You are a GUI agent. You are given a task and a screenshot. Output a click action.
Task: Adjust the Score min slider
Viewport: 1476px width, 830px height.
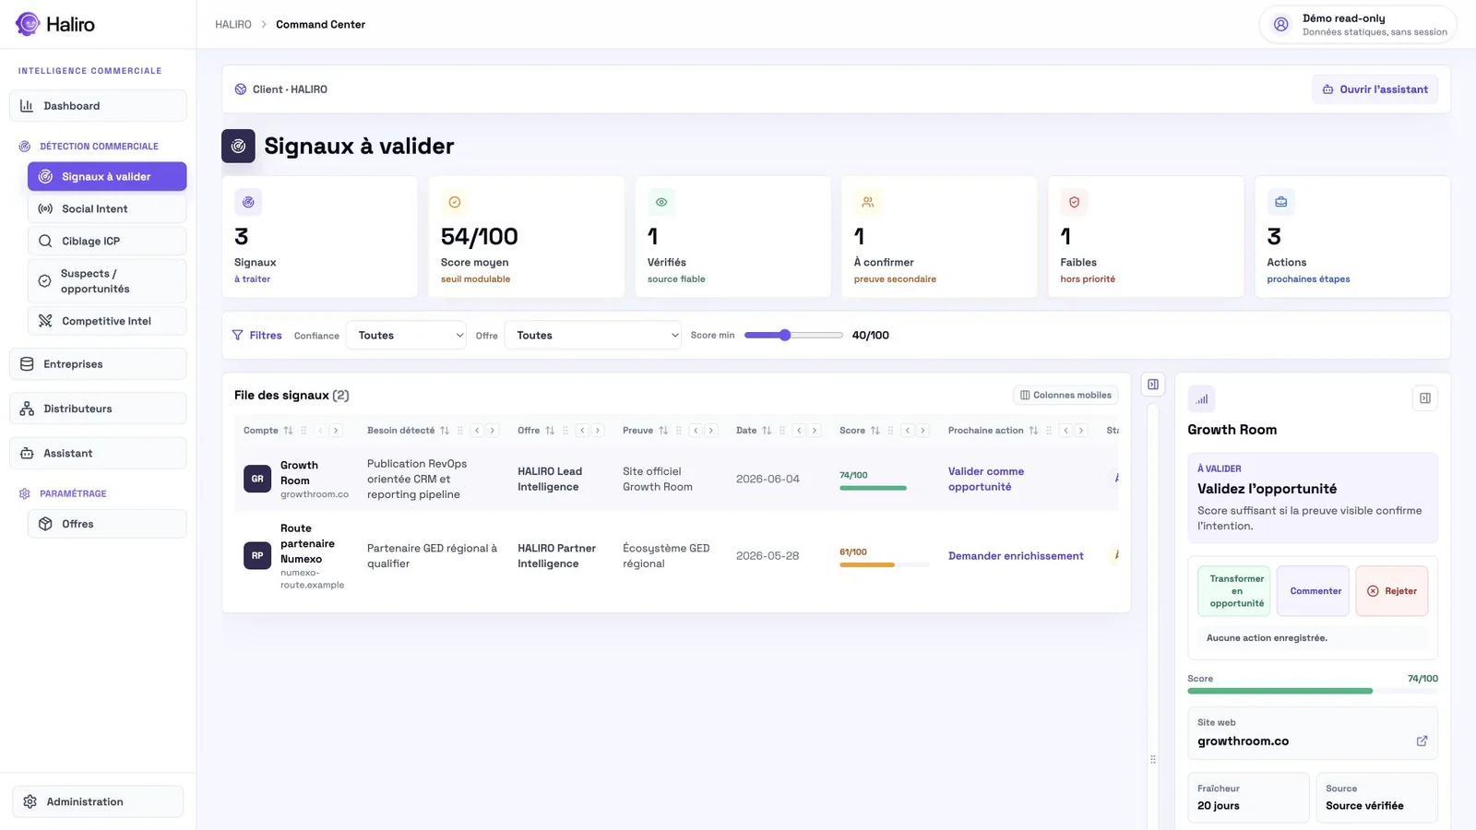point(793,335)
